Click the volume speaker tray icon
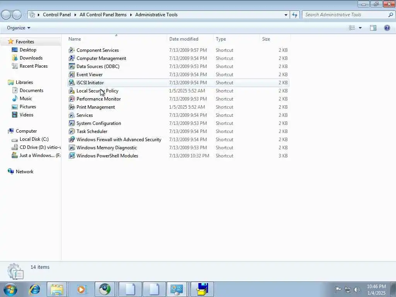 click(x=357, y=290)
